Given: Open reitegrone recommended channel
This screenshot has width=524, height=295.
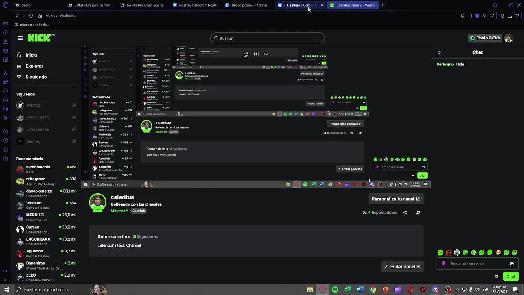Looking at the screenshot, I should (46, 182).
